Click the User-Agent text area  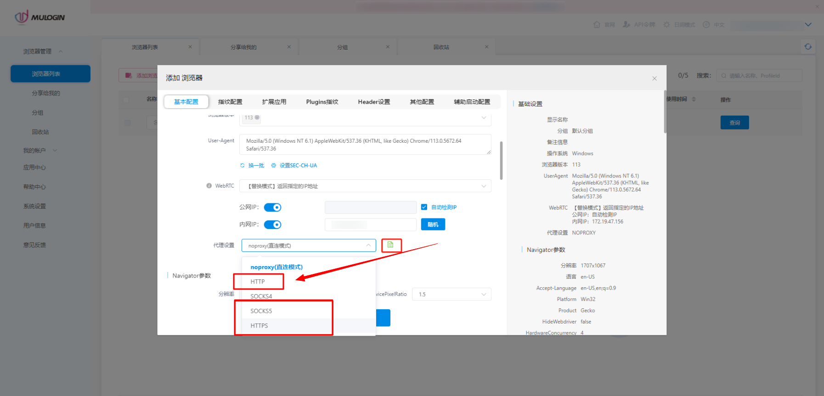click(x=365, y=145)
